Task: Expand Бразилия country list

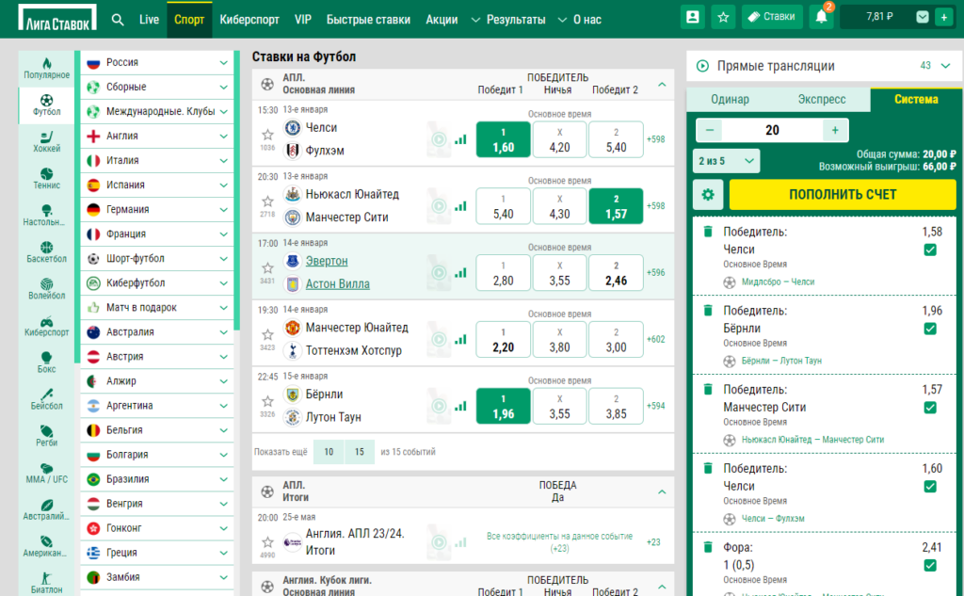Action: (x=157, y=479)
